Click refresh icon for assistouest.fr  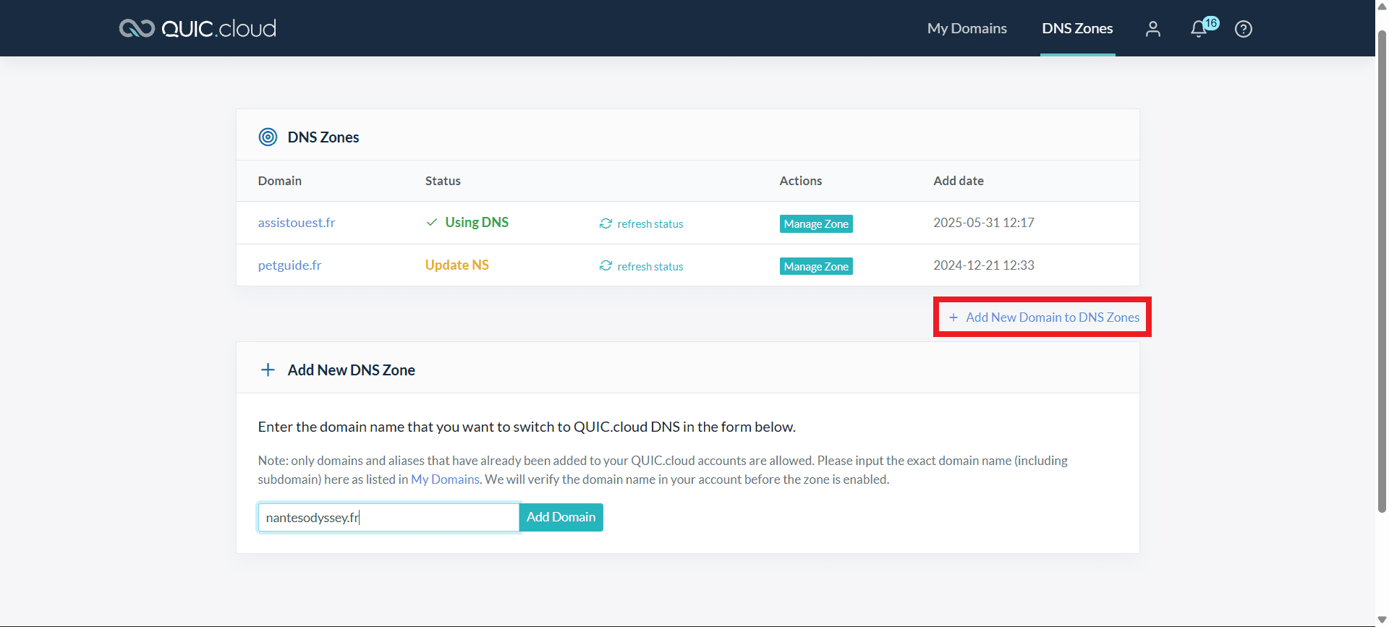[606, 223]
